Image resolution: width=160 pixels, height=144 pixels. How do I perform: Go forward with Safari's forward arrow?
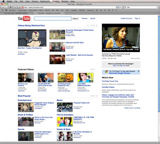(6, 7)
